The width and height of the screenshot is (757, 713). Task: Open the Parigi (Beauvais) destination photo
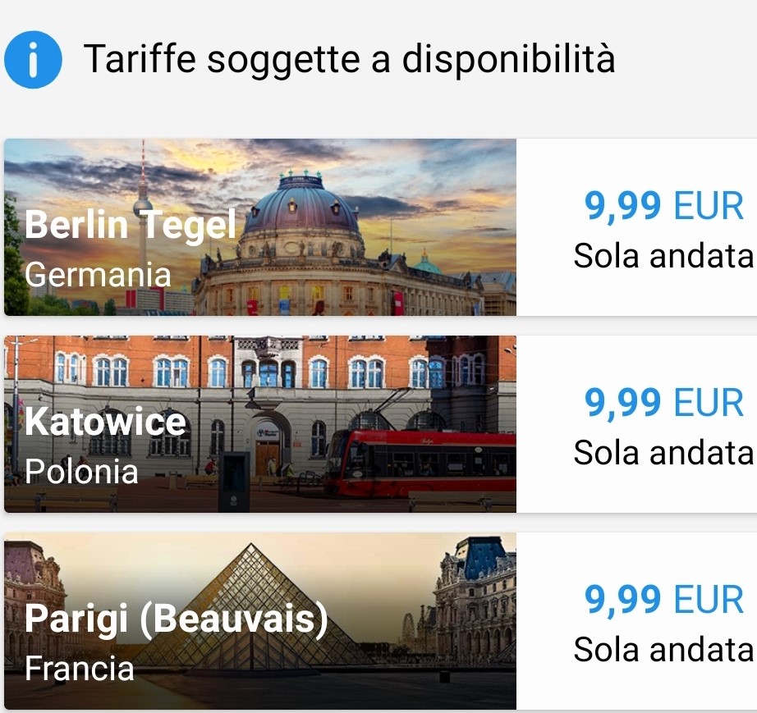pyautogui.click(x=260, y=621)
